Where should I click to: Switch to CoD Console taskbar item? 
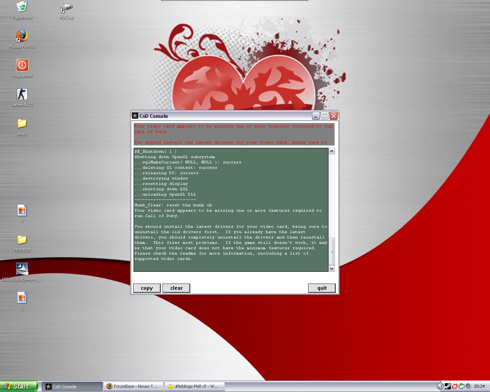[x=72, y=387]
